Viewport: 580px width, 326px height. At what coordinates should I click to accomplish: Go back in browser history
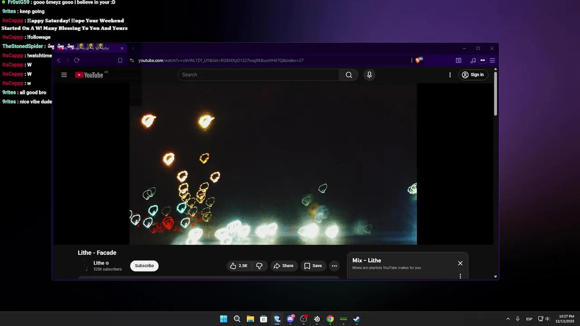pyautogui.click(x=58, y=60)
